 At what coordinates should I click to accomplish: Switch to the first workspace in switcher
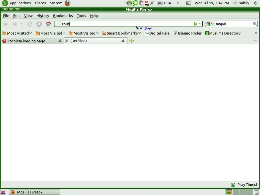[229, 192]
